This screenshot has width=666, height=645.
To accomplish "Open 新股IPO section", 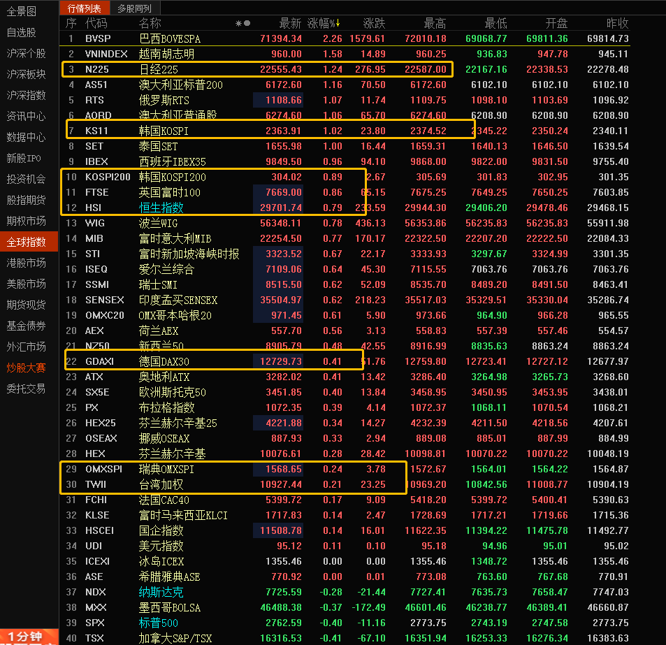I will point(24,158).
